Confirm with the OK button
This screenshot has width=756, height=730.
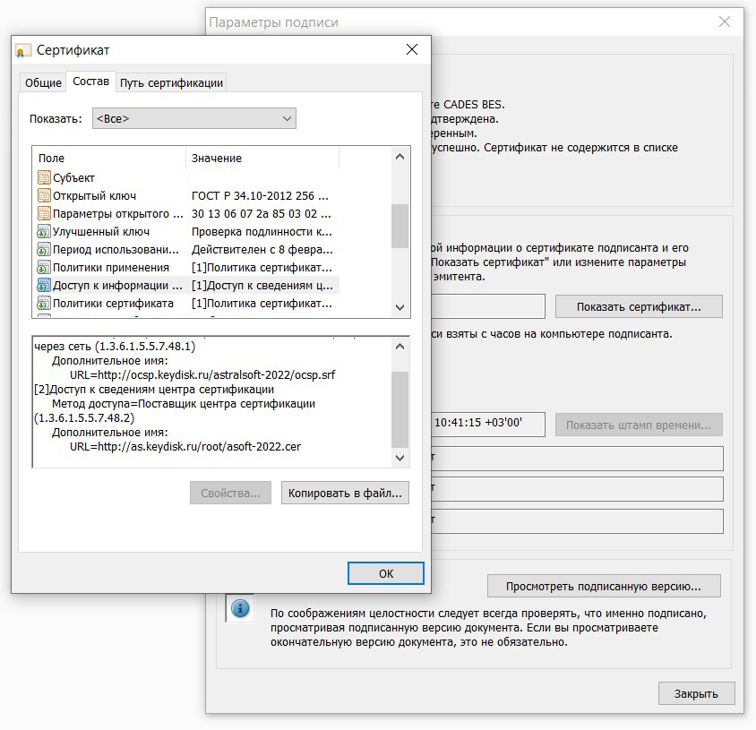pyautogui.click(x=386, y=573)
